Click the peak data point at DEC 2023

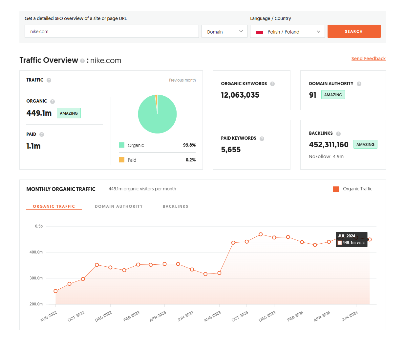tap(261, 234)
